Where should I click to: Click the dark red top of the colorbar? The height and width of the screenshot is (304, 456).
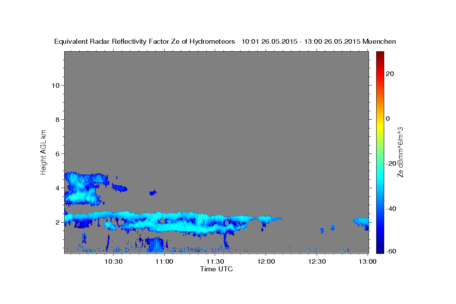380,54
